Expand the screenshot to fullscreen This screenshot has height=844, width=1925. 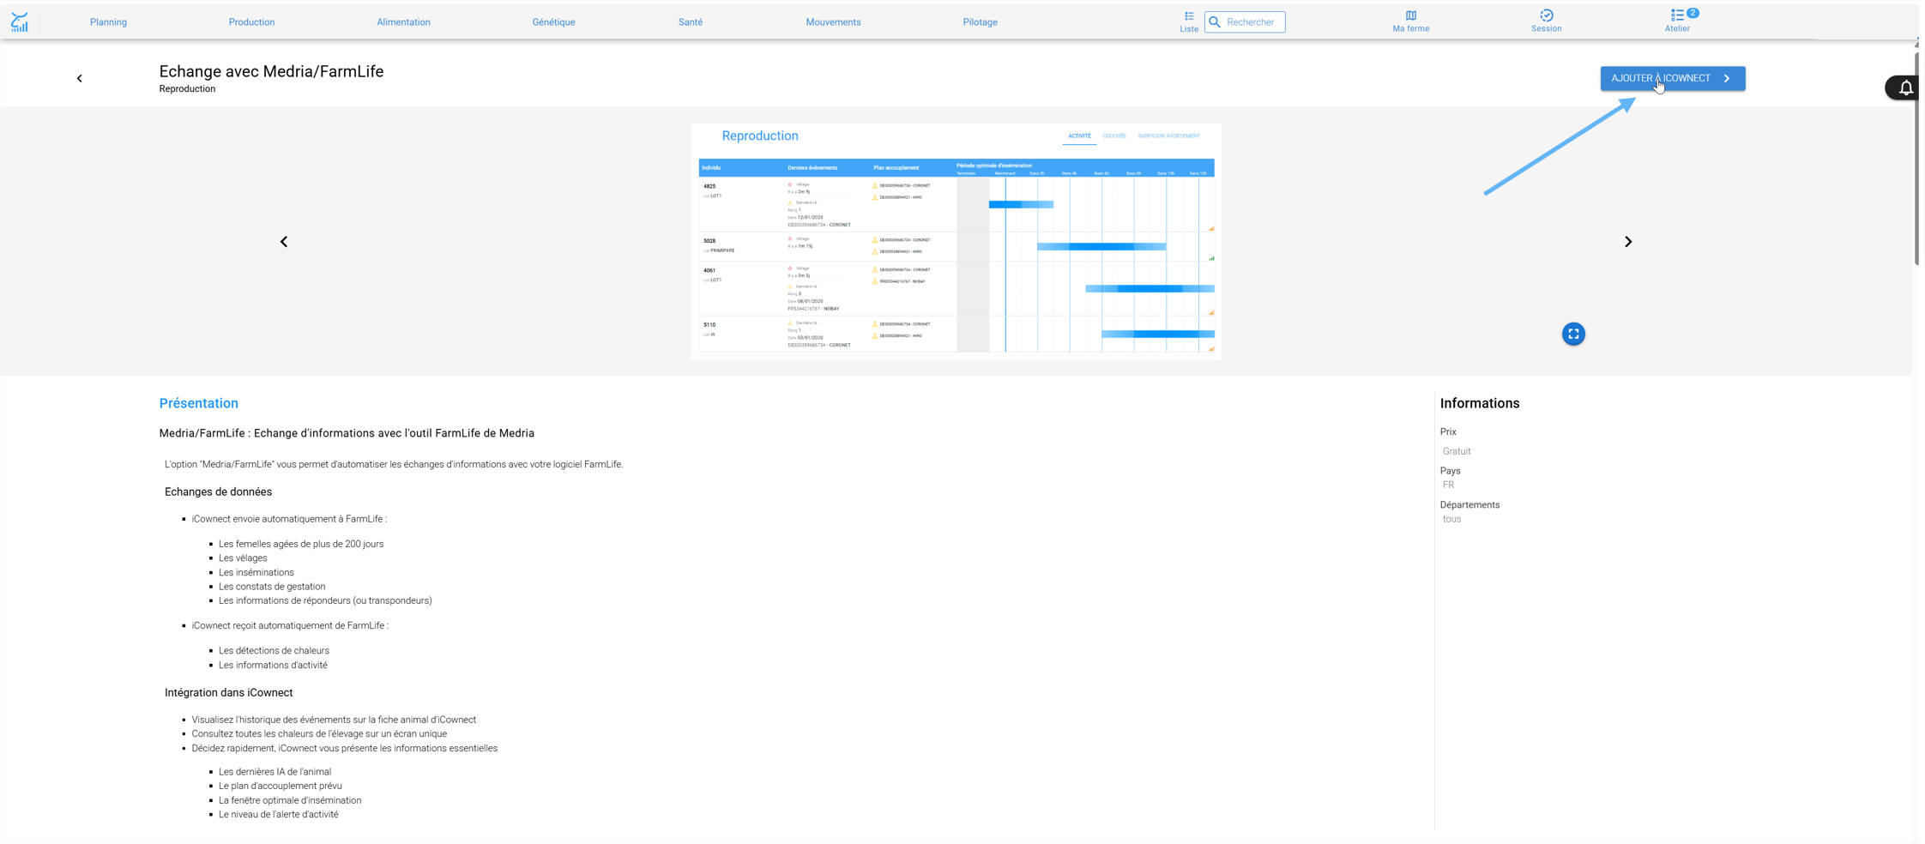(1573, 334)
